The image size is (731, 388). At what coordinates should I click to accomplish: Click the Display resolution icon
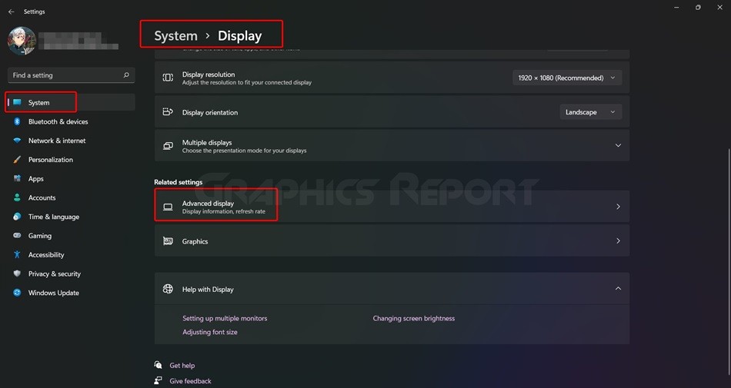point(168,78)
